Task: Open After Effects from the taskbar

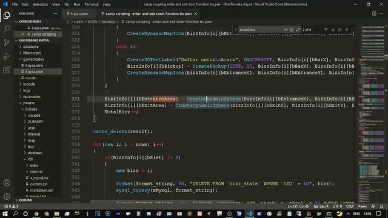Action: pyautogui.click(x=118, y=214)
